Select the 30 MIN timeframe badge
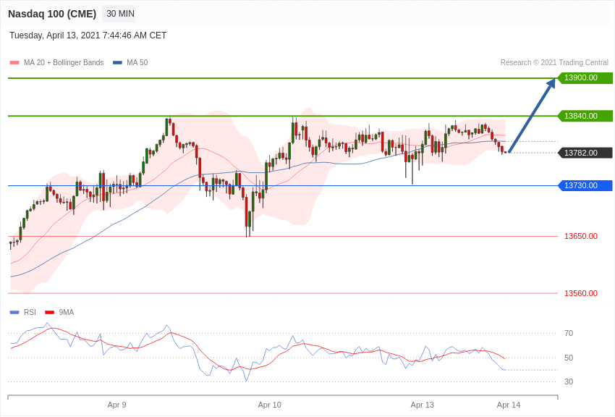 click(x=120, y=14)
